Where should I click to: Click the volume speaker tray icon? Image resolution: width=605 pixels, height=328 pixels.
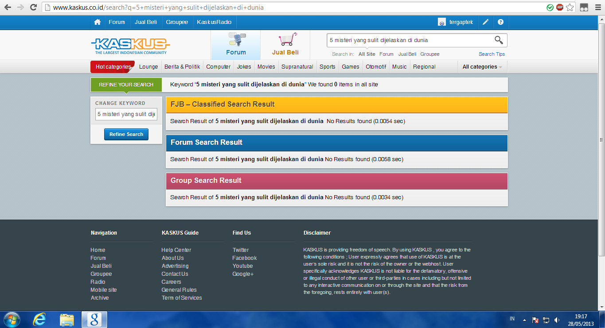[557, 320]
